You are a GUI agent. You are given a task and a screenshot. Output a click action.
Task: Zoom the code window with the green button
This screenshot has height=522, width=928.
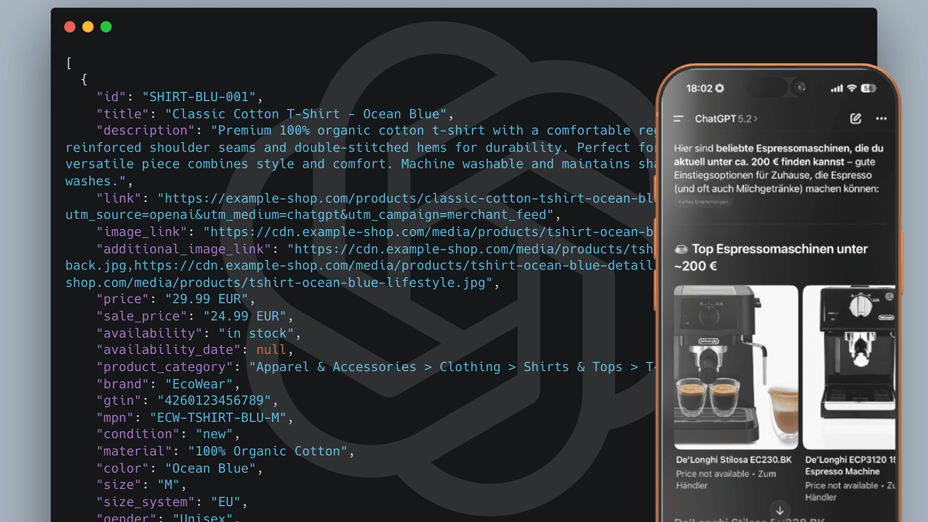(x=106, y=27)
